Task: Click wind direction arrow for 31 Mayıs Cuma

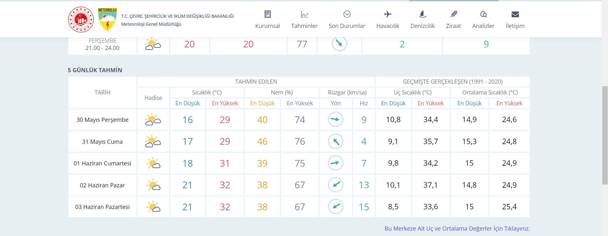Action: pos(336,142)
